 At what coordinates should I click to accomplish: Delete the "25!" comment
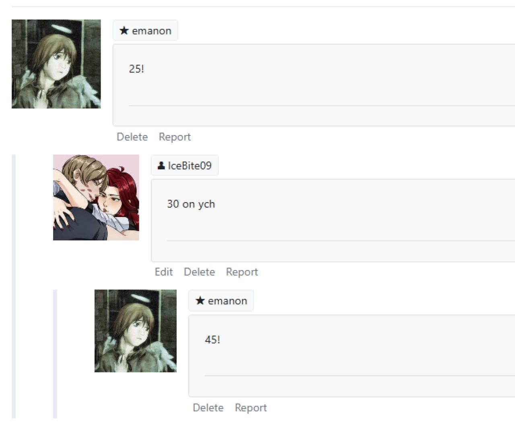pyautogui.click(x=132, y=137)
